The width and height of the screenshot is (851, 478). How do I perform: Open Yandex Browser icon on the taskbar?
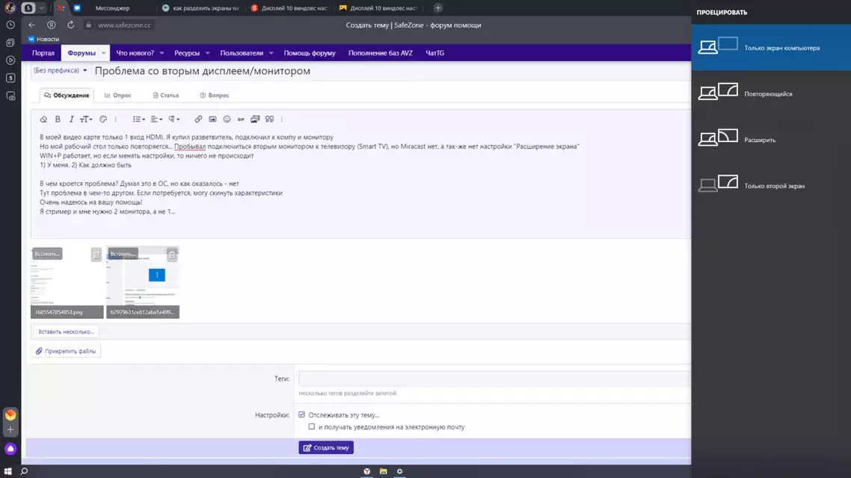(x=367, y=471)
